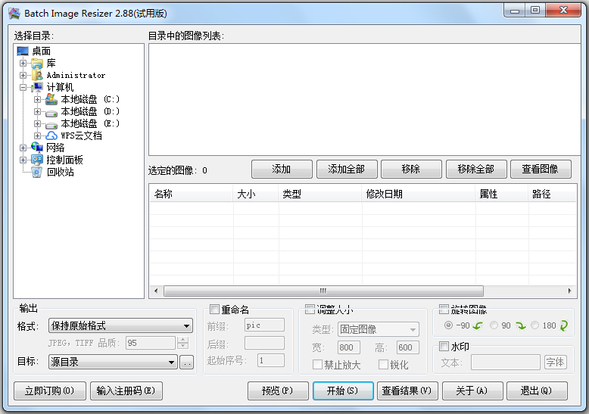Click the browse '..' button beside 目标
The width and height of the screenshot is (589, 414).
(187, 363)
